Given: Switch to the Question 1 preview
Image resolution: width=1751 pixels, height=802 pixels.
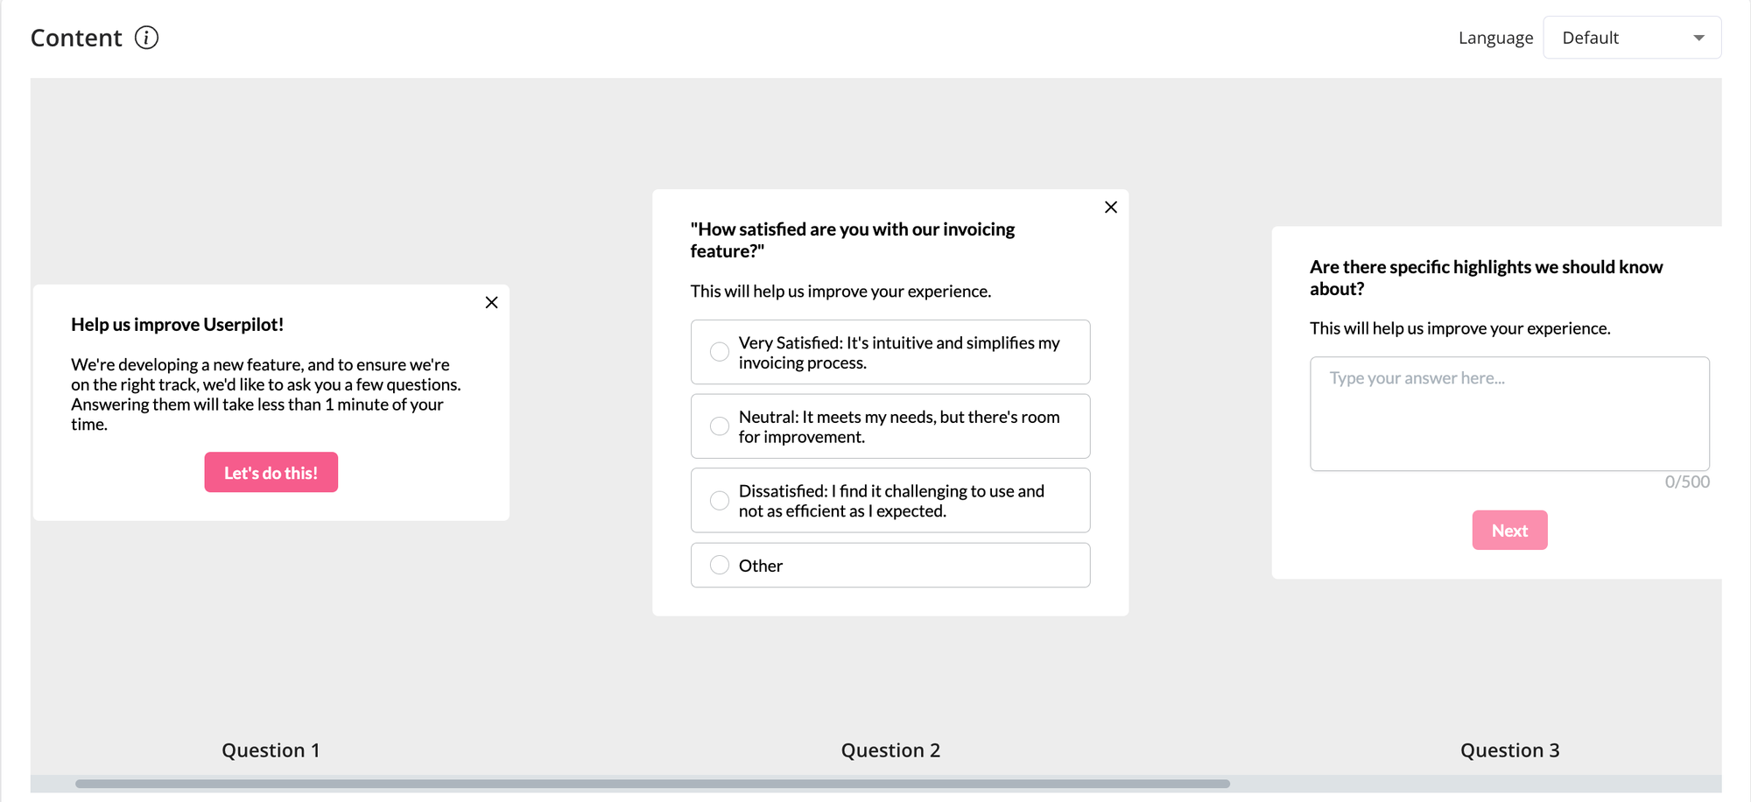Looking at the screenshot, I should coord(271,749).
